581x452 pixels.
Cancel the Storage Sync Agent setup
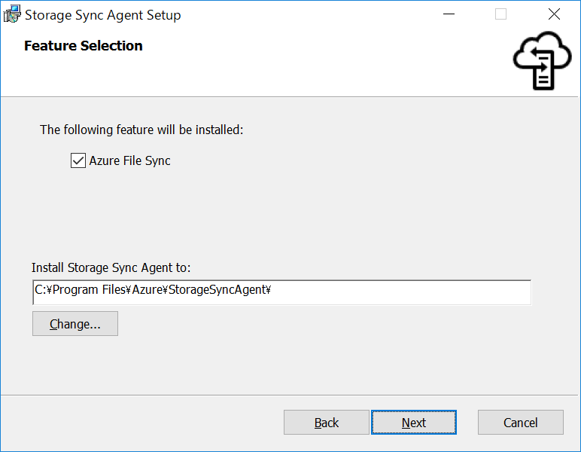[520, 423]
